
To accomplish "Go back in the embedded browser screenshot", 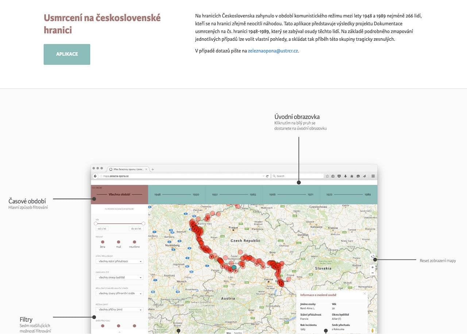I will (95, 176).
